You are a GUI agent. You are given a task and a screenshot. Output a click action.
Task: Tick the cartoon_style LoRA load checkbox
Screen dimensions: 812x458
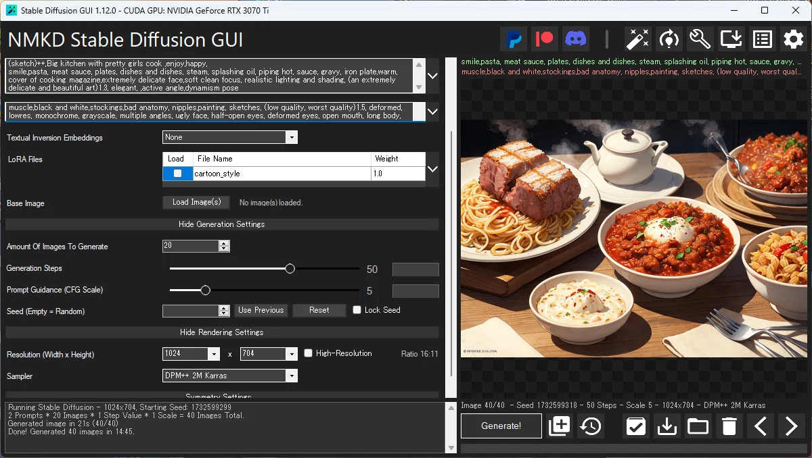(177, 174)
